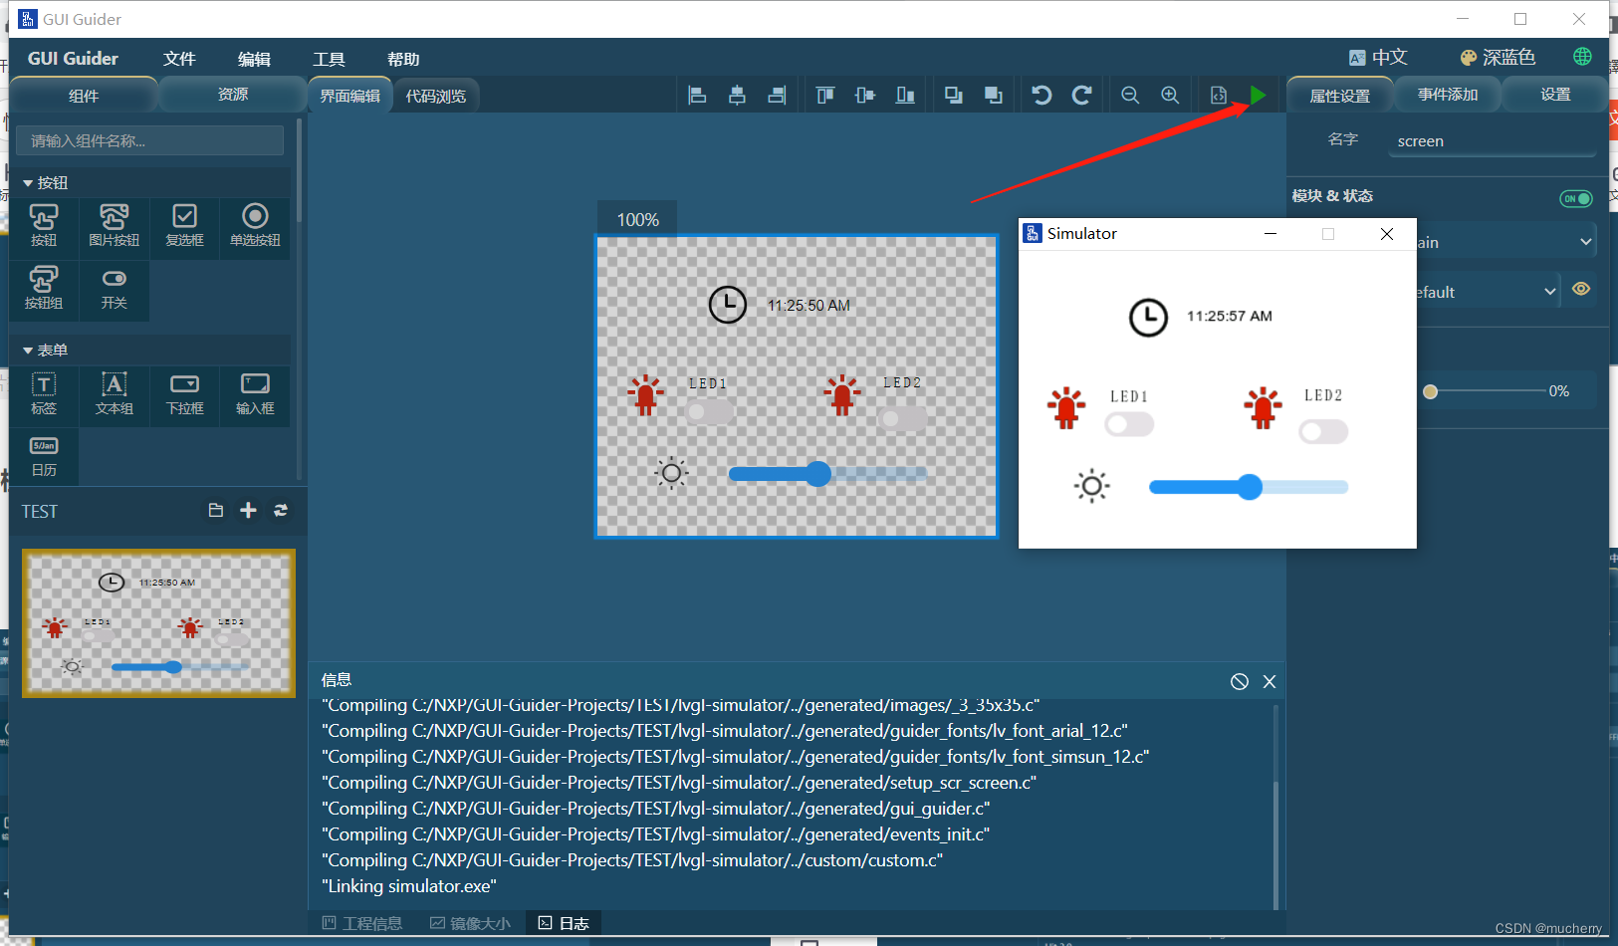Open the 事件添加 tab
The image size is (1618, 946).
[x=1448, y=95]
